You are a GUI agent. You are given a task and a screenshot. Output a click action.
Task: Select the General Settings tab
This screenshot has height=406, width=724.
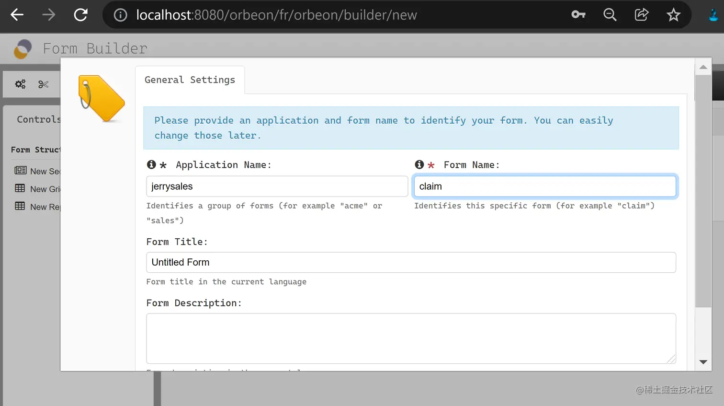(x=190, y=80)
